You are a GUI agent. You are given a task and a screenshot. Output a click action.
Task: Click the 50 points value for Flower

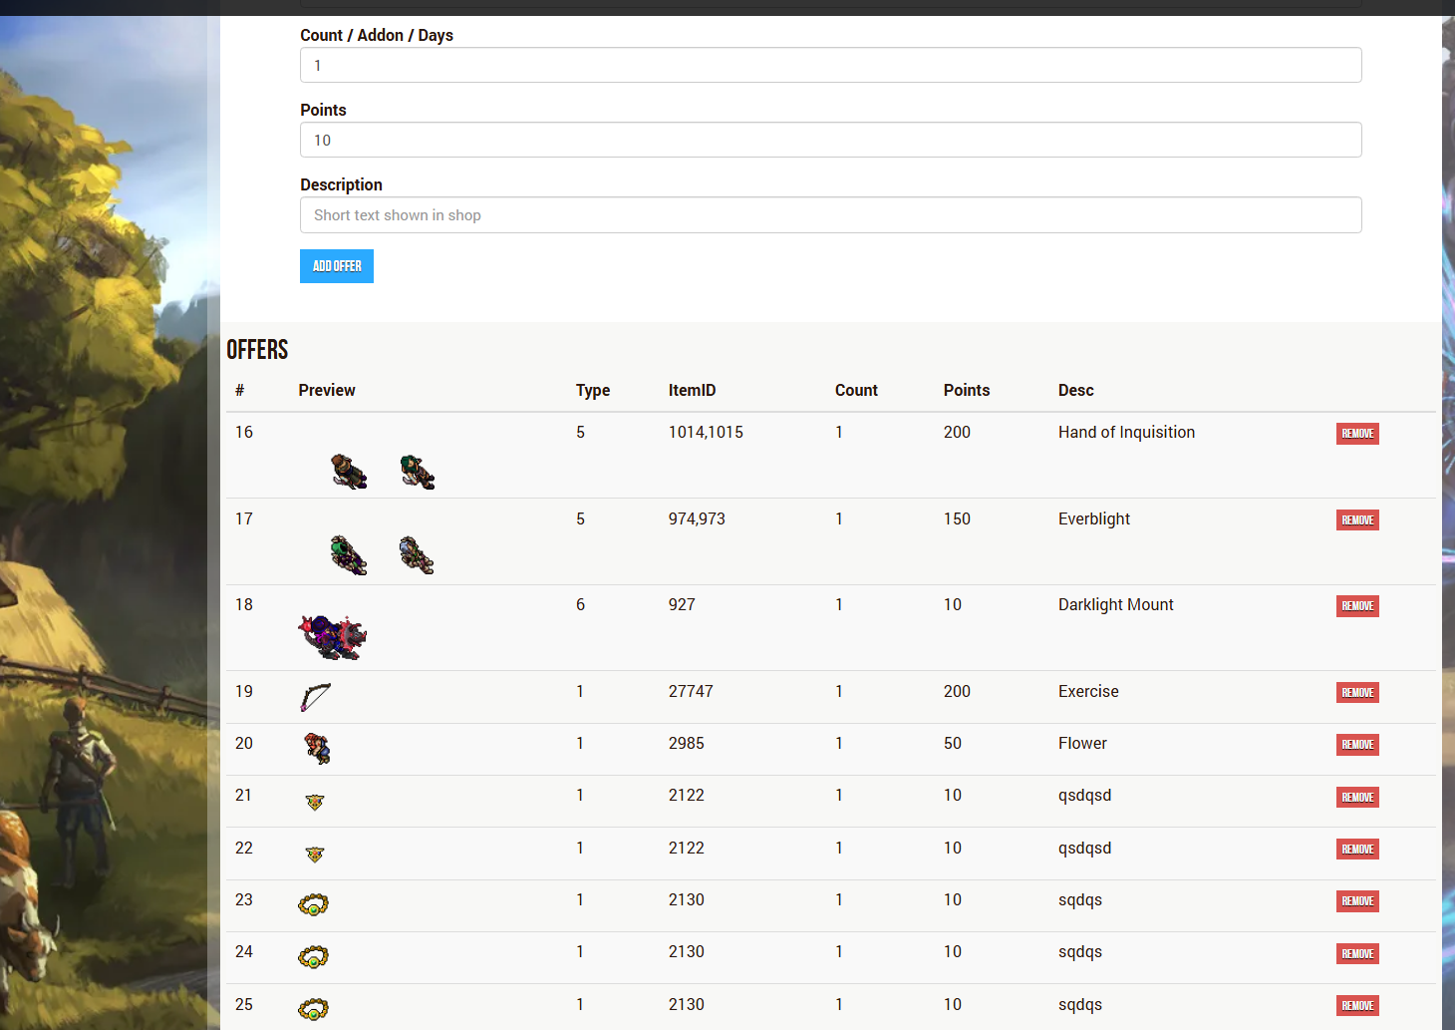(953, 743)
